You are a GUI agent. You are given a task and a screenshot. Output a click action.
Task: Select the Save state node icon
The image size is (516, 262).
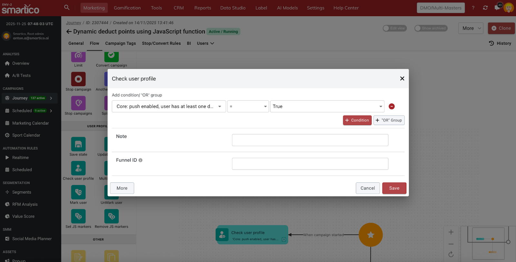78,144
